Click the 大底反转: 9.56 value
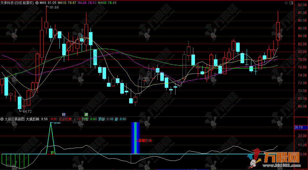The image size is (308, 170). [37, 119]
